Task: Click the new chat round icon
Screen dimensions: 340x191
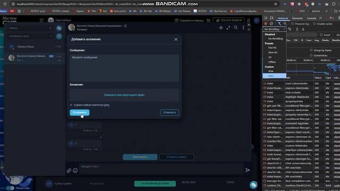Action: (59, 28)
